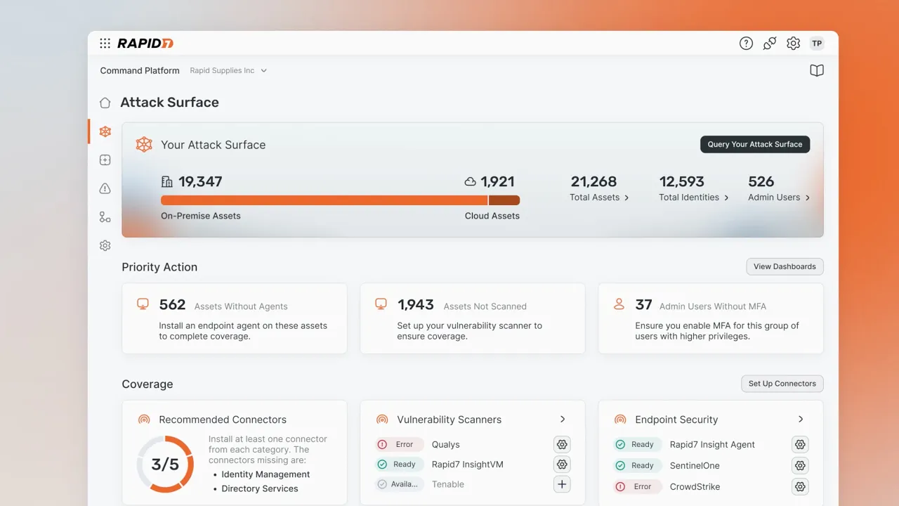Image resolution: width=899 pixels, height=506 pixels.
Task: Click Query Your Attack Surface button
Action: pyautogui.click(x=755, y=144)
